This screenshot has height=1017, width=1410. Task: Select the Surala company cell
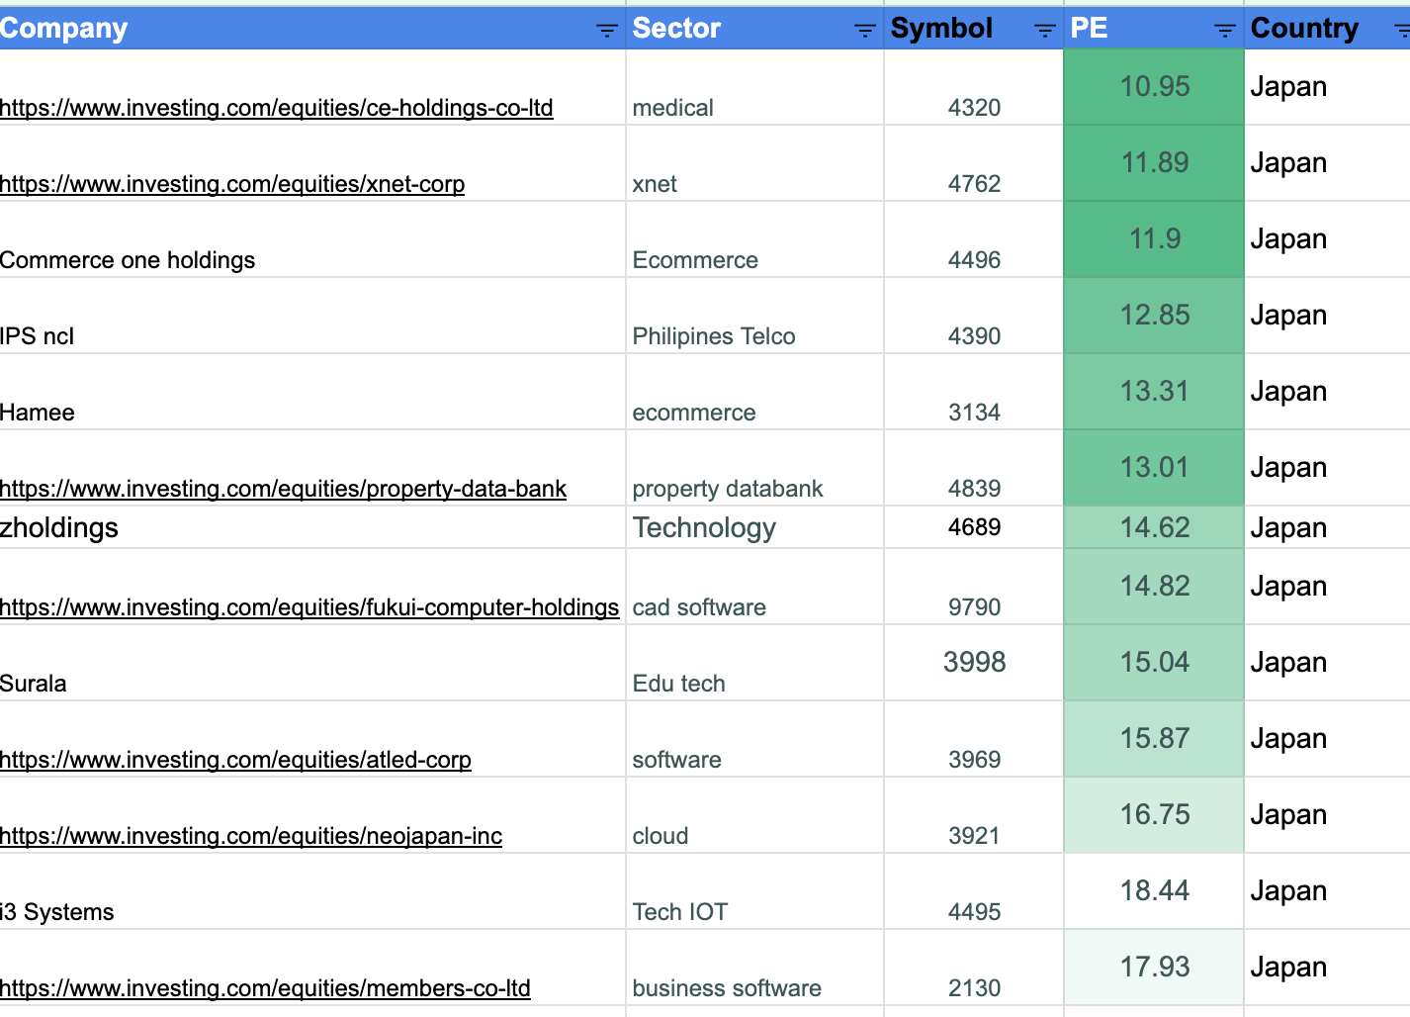[x=312, y=663]
